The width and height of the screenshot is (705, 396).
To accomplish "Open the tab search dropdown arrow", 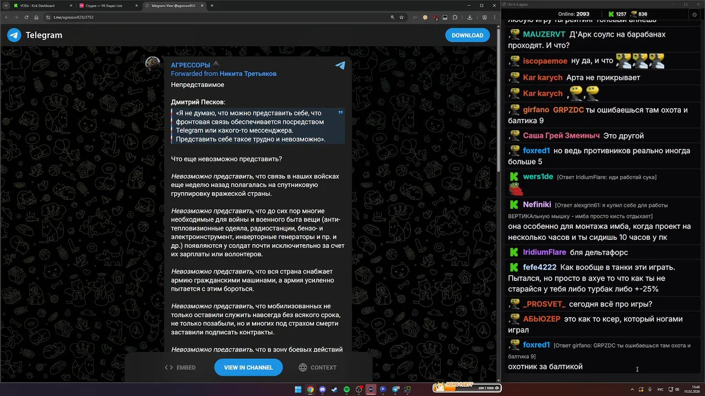I will 6,5.
